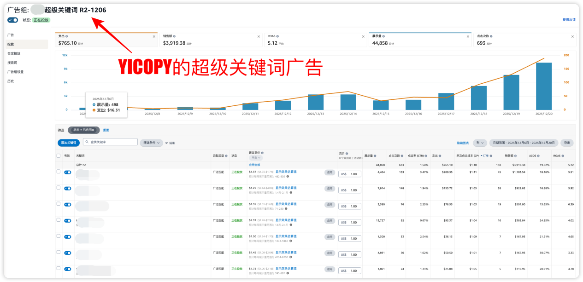Image resolution: width=583 pixels, height=282 pixels.
Task: Click the 导出 export button
Action: click(x=567, y=143)
